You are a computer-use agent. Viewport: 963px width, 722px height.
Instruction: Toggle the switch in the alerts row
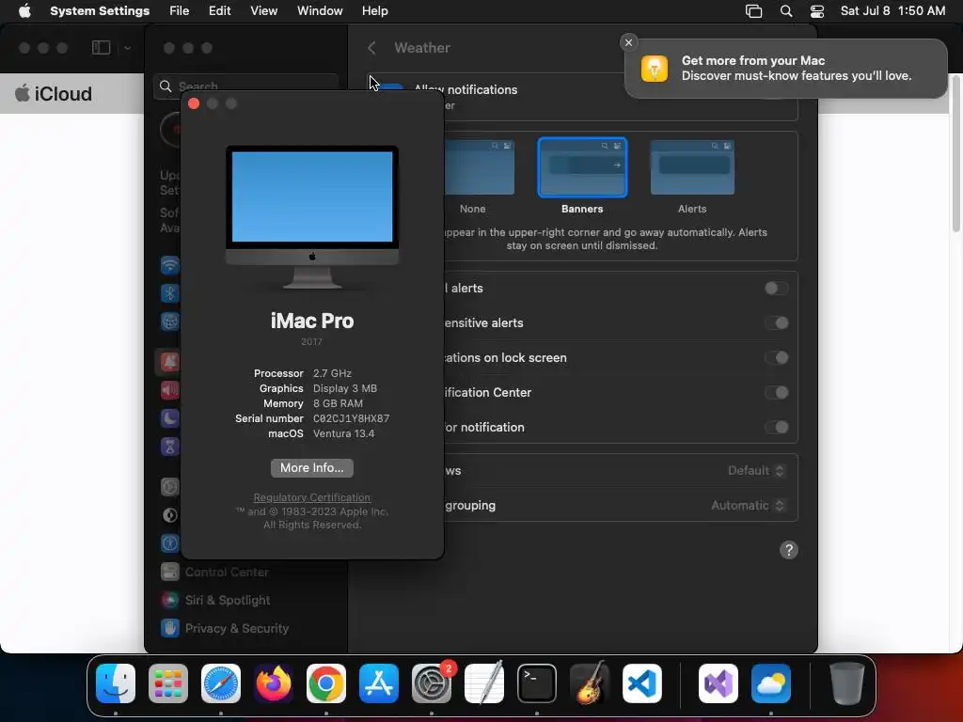[776, 289]
